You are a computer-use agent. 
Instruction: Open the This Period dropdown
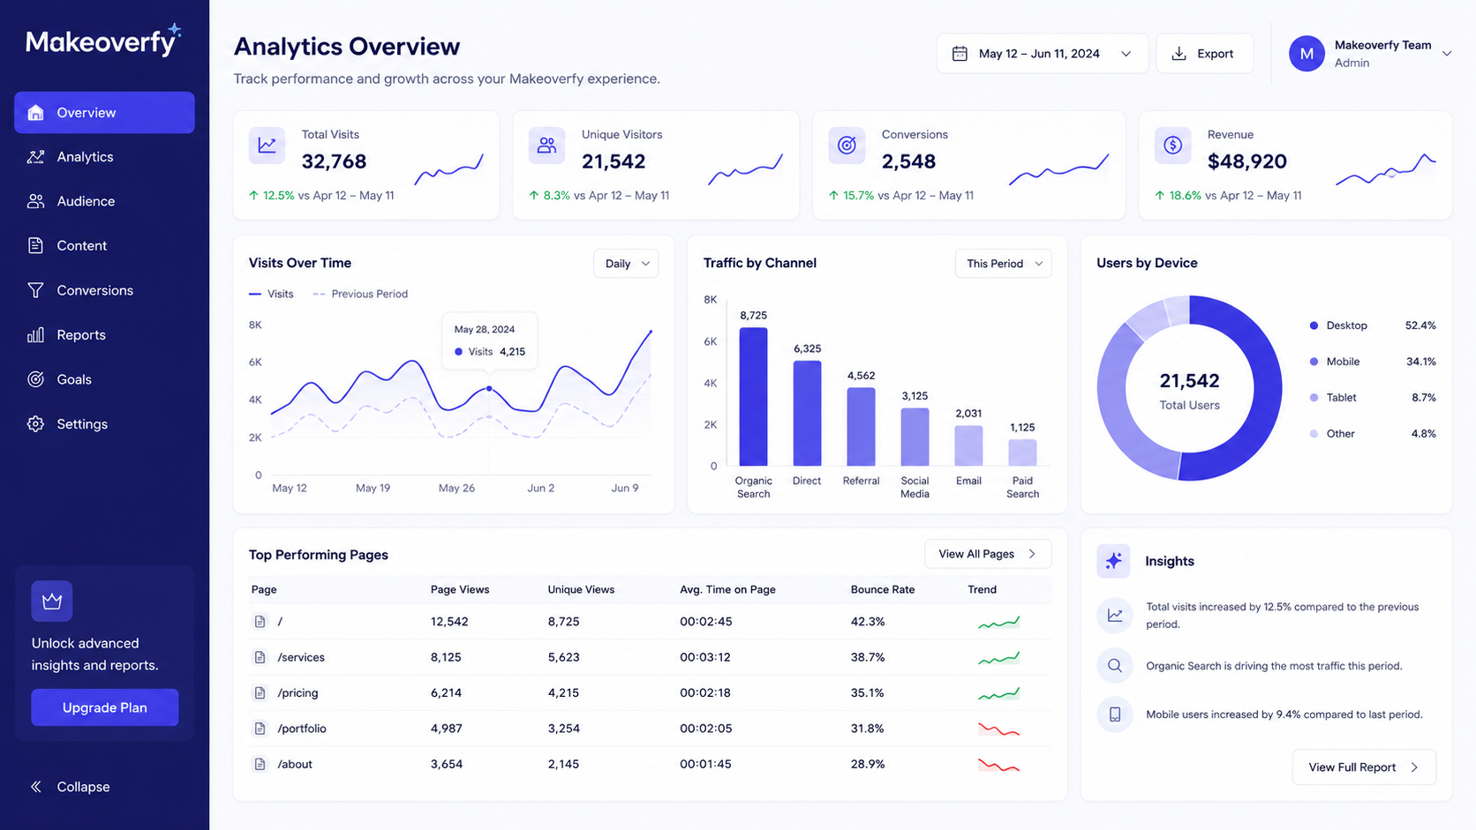tap(1003, 264)
